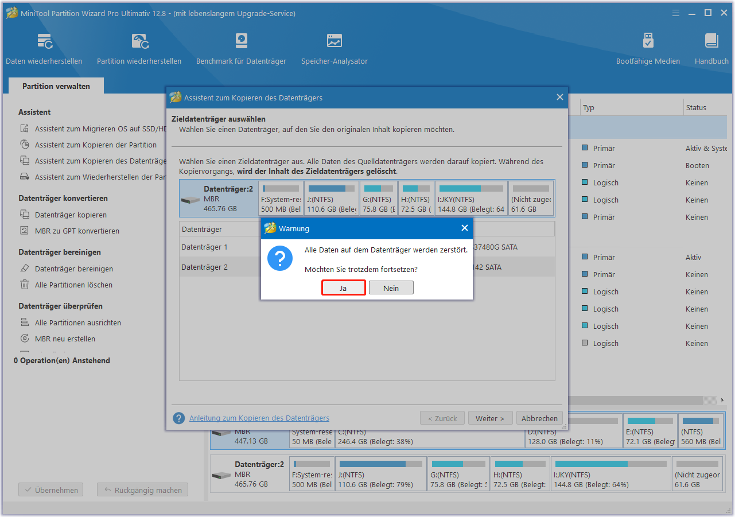Viewport: 735px width, 517px height.
Task: Click the Weiter button in wizard
Action: click(490, 418)
